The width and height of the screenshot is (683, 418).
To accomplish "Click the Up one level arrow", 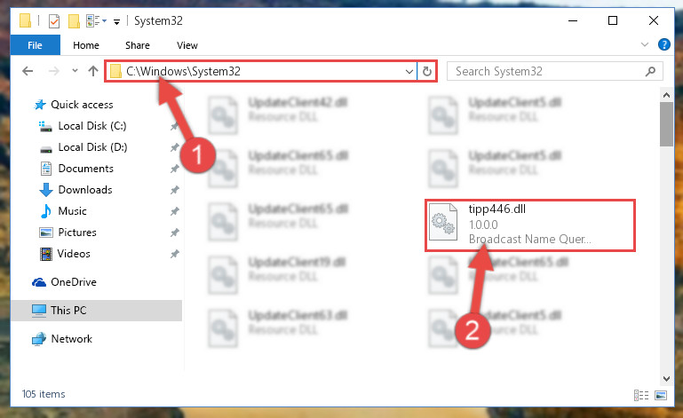I will coord(92,71).
